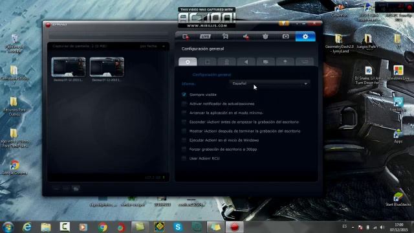Click the Papelera de reciclaje desktop icon
The width and height of the screenshot is (414, 233).
coord(14,43)
